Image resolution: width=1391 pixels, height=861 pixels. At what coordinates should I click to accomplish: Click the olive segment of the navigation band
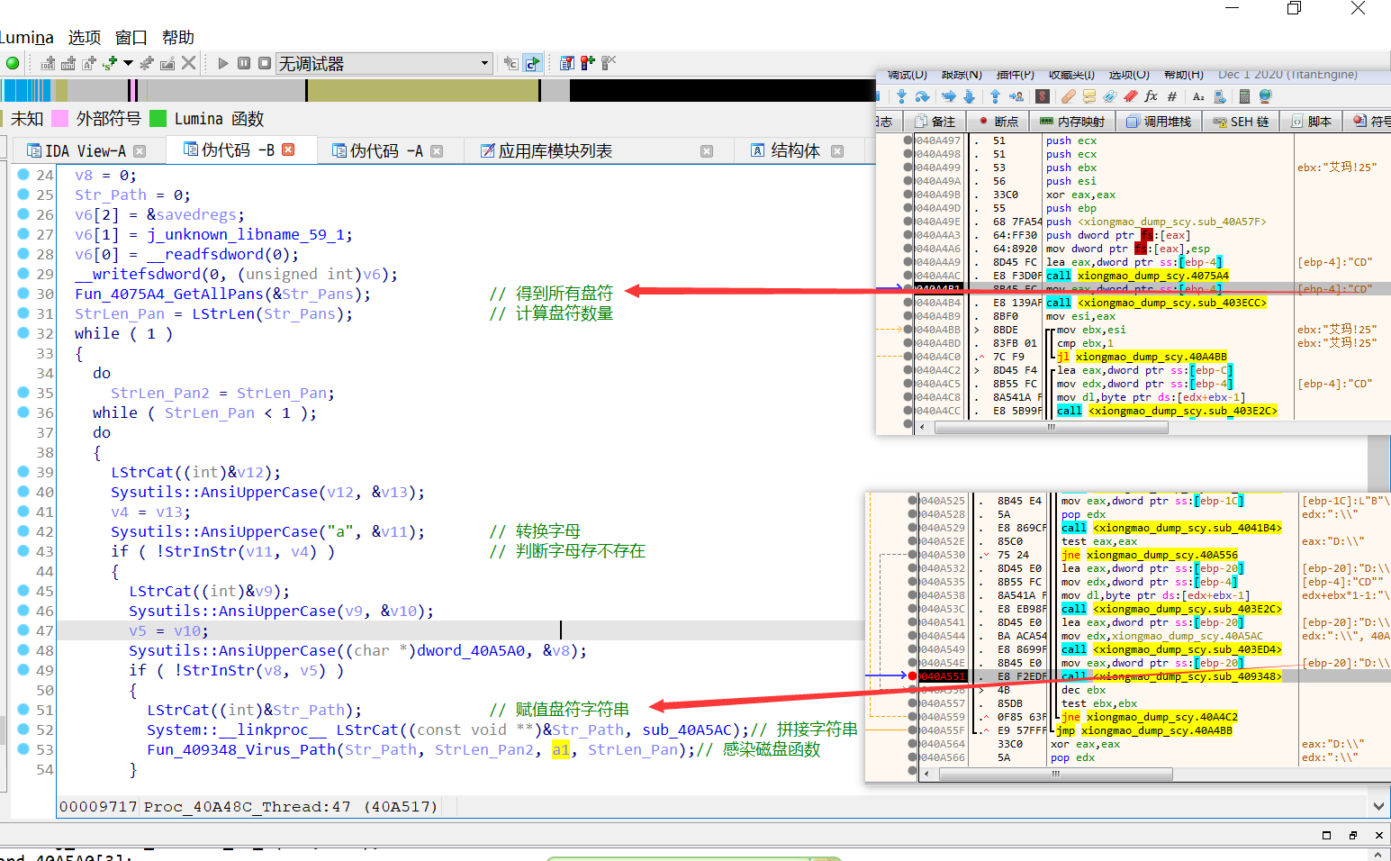pos(423,90)
